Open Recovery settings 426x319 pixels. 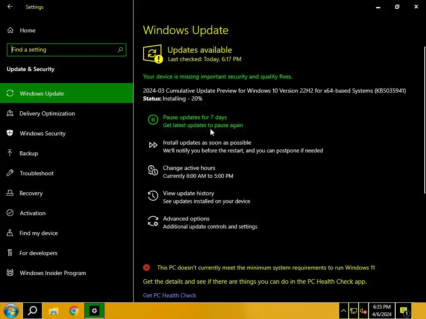[67, 193]
